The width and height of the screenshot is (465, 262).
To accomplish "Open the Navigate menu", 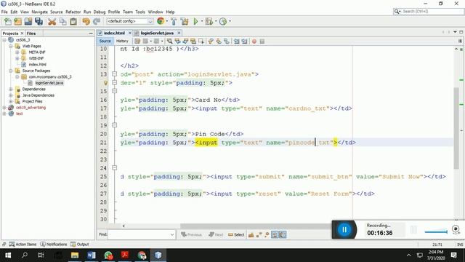I will tap(39, 12).
